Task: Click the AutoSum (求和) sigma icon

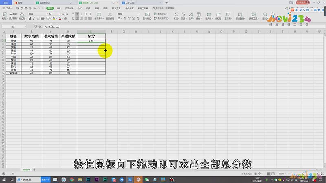Action: point(176,14)
